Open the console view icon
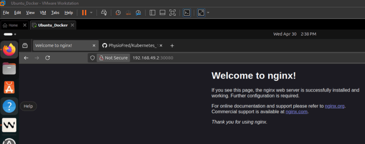 click(187, 12)
